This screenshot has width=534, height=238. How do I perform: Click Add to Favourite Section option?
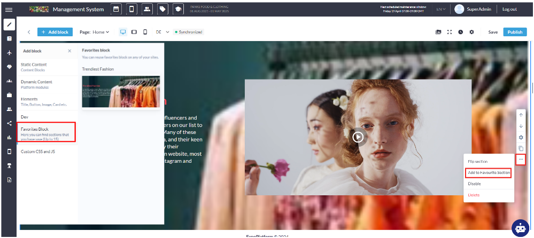point(489,172)
